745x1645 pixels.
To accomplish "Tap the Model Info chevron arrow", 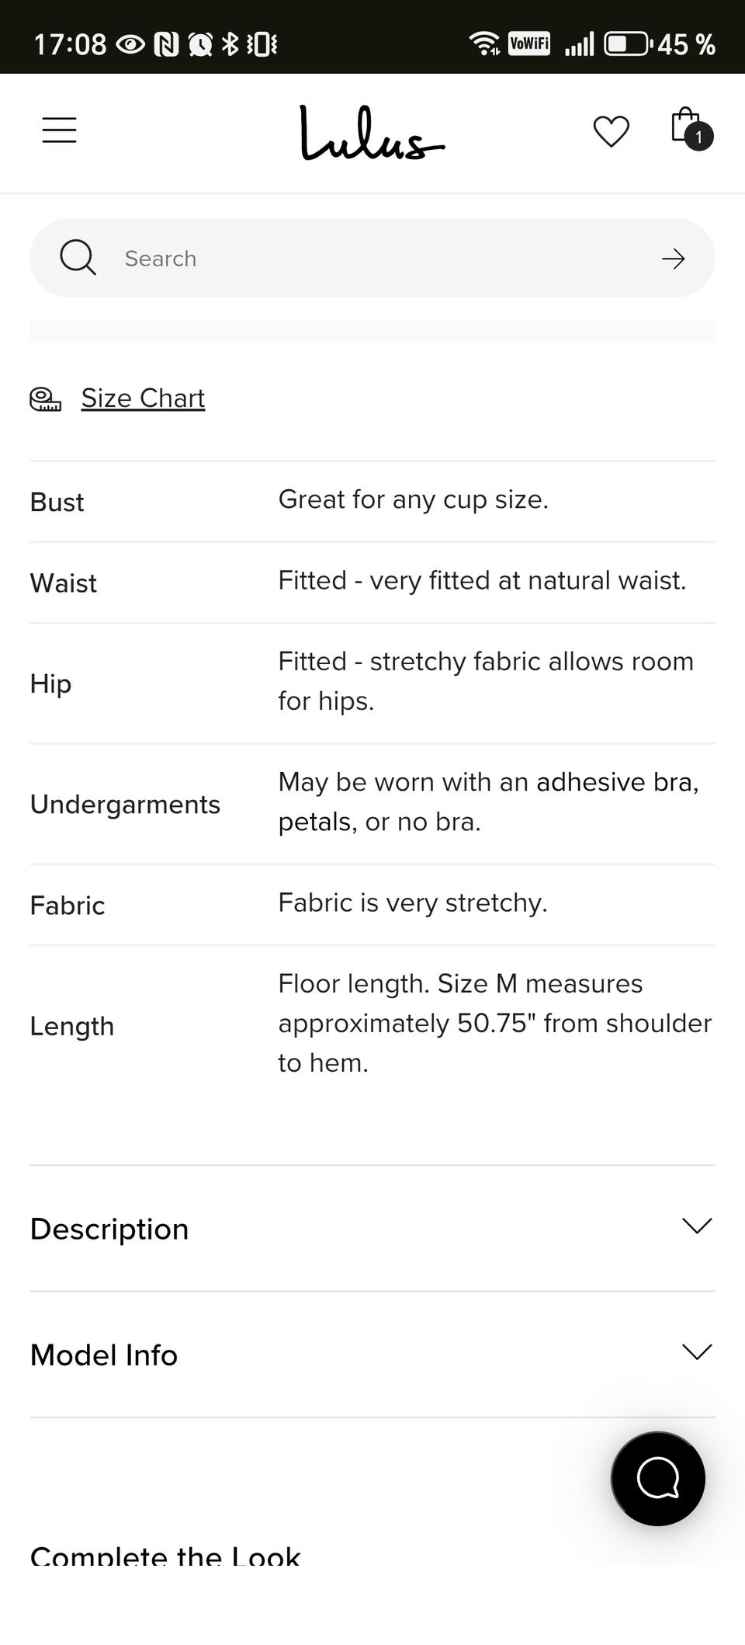I will pos(696,1352).
